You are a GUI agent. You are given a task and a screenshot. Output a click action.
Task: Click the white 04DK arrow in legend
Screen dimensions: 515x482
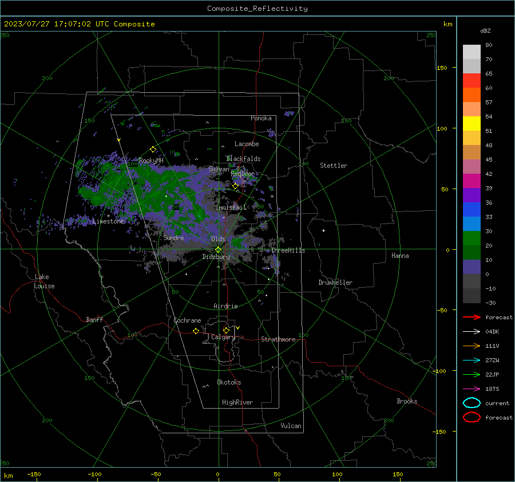472,331
